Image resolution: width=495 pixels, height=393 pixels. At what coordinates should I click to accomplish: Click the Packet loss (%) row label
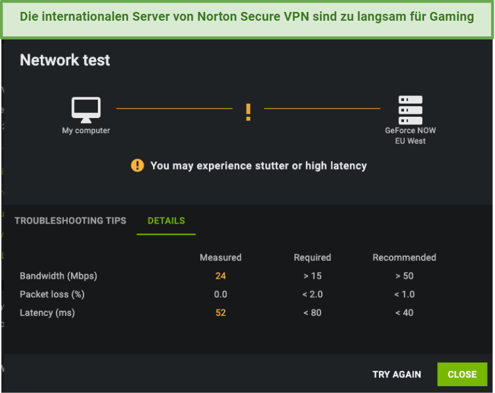[52, 294]
